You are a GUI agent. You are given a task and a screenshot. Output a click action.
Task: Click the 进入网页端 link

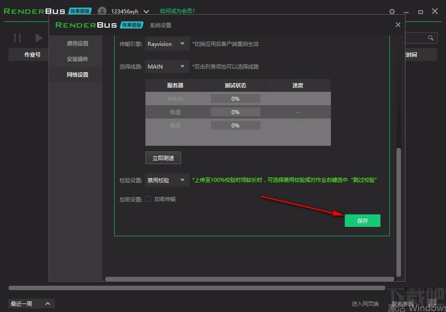pyautogui.click(x=365, y=304)
